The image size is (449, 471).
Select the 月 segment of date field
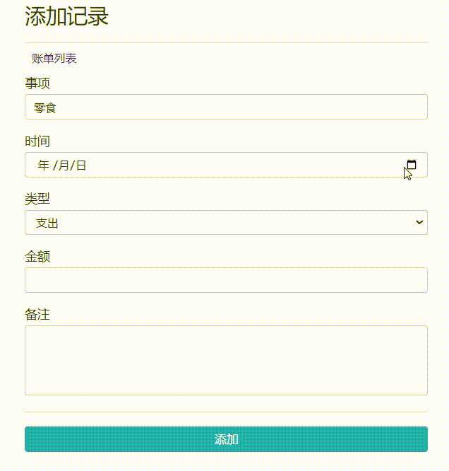pos(64,165)
